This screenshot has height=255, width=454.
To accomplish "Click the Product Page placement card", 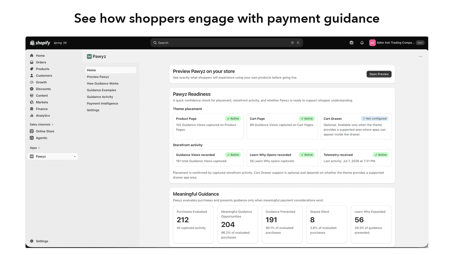I will click(x=208, y=126).
